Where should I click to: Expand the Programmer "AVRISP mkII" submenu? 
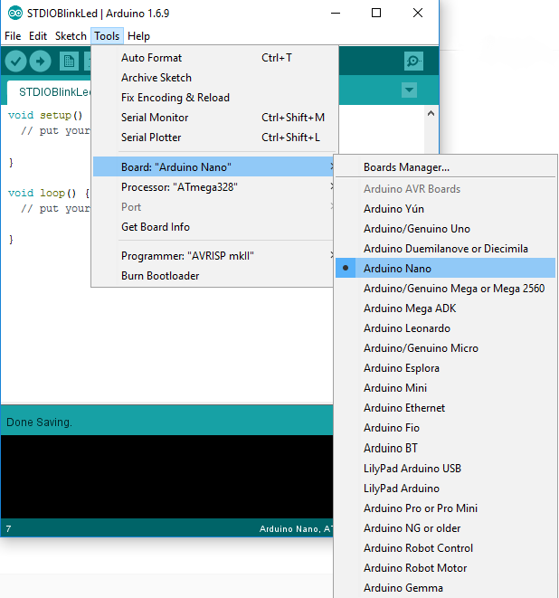point(213,255)
